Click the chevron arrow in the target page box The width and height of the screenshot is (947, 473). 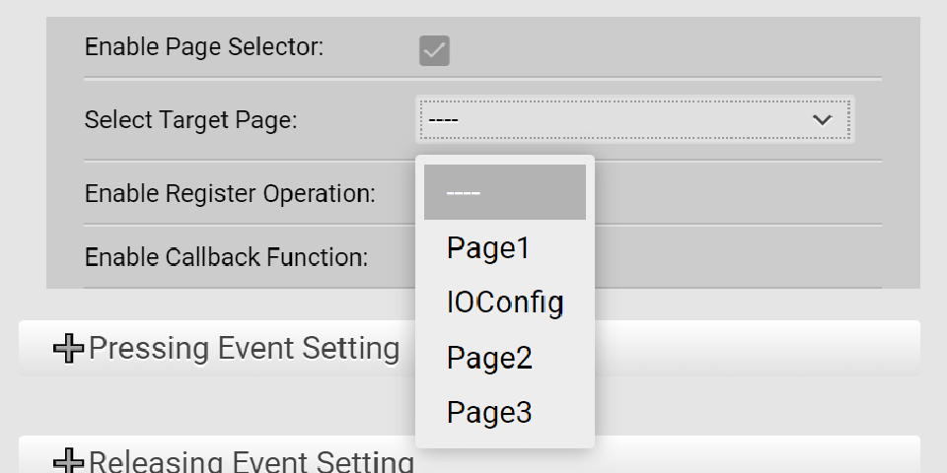click(822, 119)
